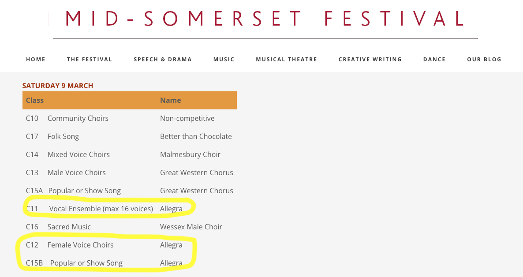Open the Home menu item
This screenshot has width=523, height=277.
(36, 60)
